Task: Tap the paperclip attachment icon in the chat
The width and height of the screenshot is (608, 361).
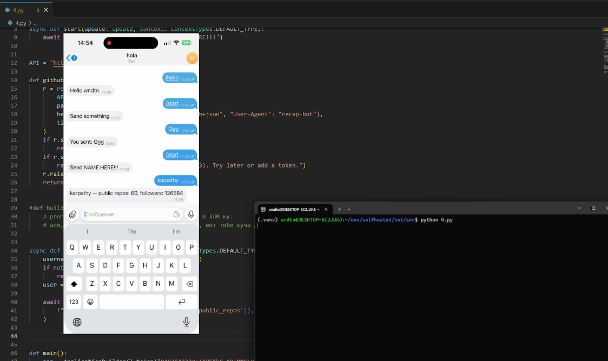Action: tap(72, 214)
